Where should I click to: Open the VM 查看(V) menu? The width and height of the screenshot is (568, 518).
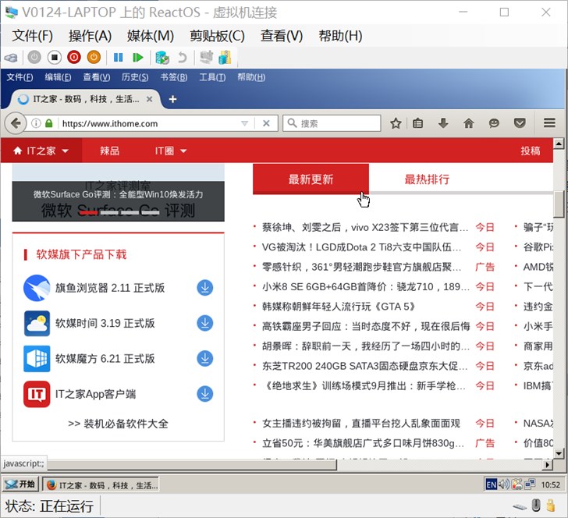[x=282, y=36]
